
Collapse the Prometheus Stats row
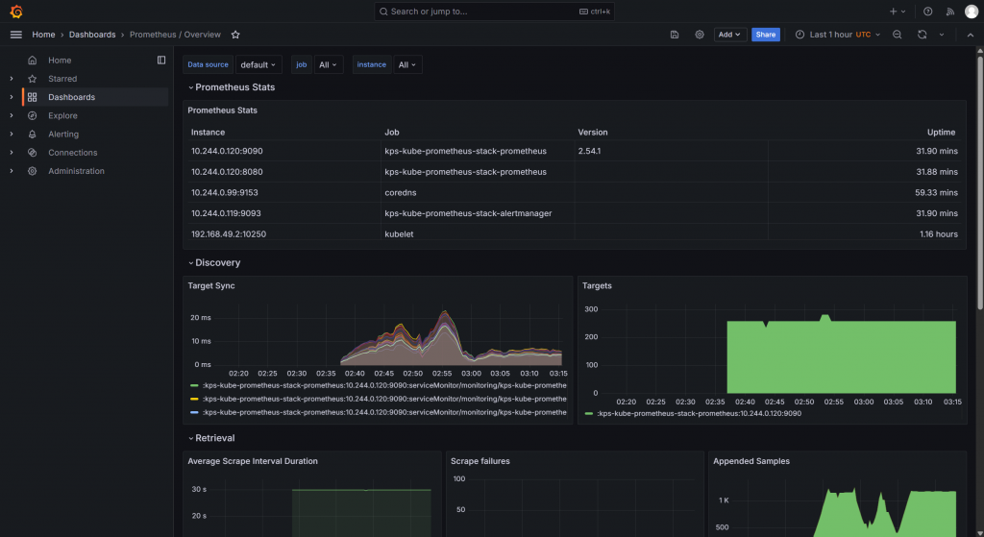[x=232, y=87]
